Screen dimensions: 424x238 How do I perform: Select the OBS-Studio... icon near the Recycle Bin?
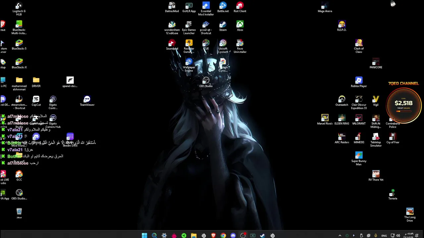19,195
